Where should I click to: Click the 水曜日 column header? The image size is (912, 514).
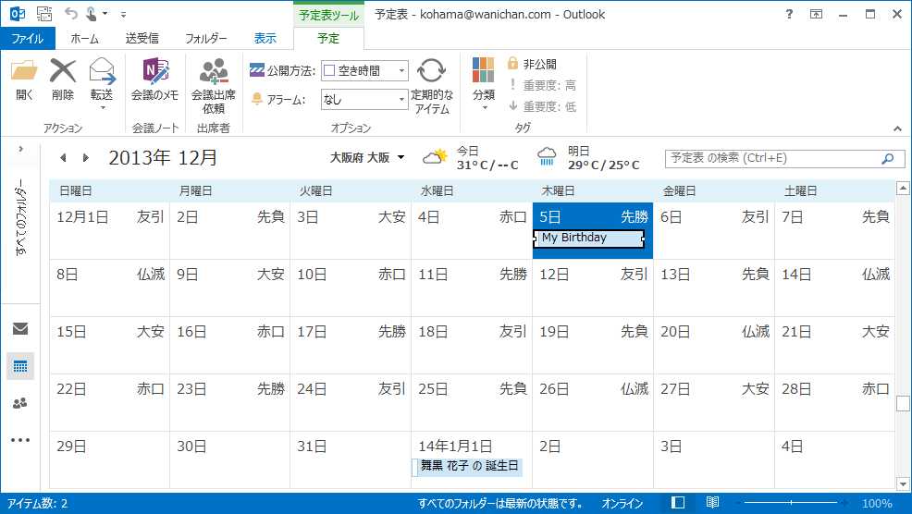[472, 190]
